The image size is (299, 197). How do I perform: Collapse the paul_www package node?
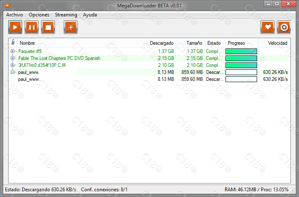[13, 72]
